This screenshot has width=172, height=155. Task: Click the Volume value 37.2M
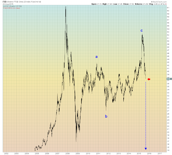pos(145,4)
